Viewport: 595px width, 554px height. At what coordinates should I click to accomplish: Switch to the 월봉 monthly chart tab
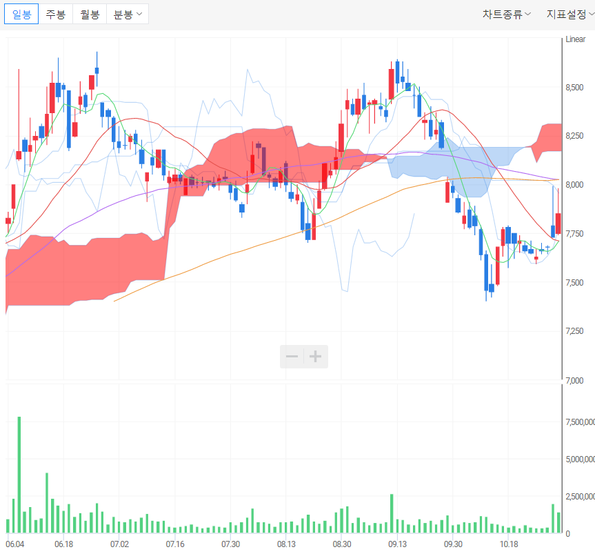pyautogui.click(x=90, y=14)
